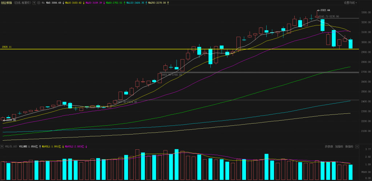Screen dimensions: 372x181
Task: Click 换指标 to switch indicator
Action: 349,147
